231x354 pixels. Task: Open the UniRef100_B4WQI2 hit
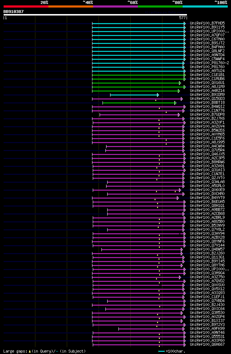point(207,107)
